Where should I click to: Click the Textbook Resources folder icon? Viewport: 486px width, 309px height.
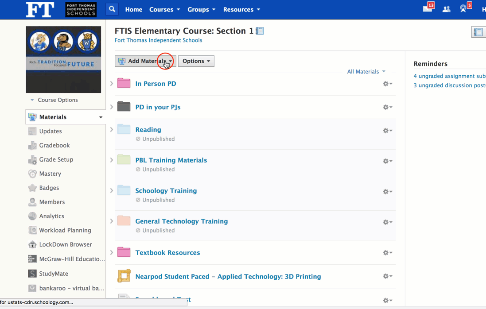pos(124,252)
